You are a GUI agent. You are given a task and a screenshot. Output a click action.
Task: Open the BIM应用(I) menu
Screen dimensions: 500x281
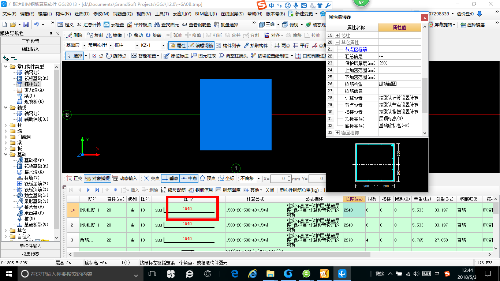coord(206,14)
